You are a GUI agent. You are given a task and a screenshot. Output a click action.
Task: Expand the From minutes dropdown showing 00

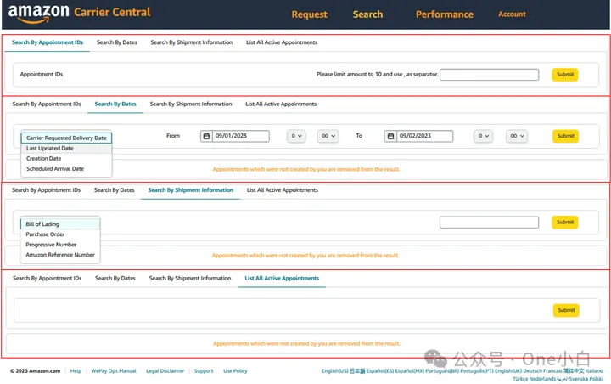(x=328, y=136)
